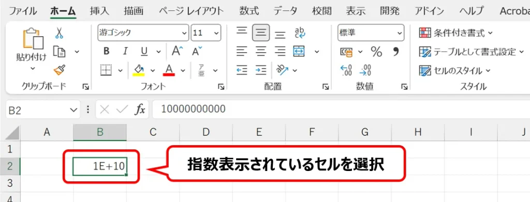Switch to the ページ レイアウト tab
The image size is (530, 202).
tap(192, 11)
